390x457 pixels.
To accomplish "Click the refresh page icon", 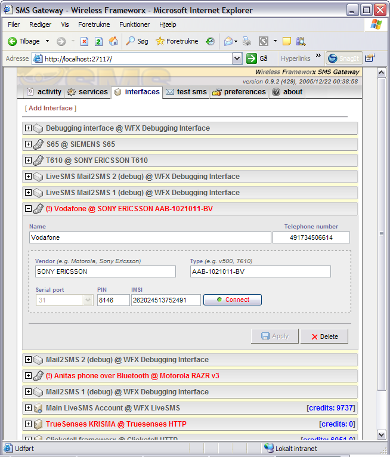I will pyautogui.click(x=99, y=41).
